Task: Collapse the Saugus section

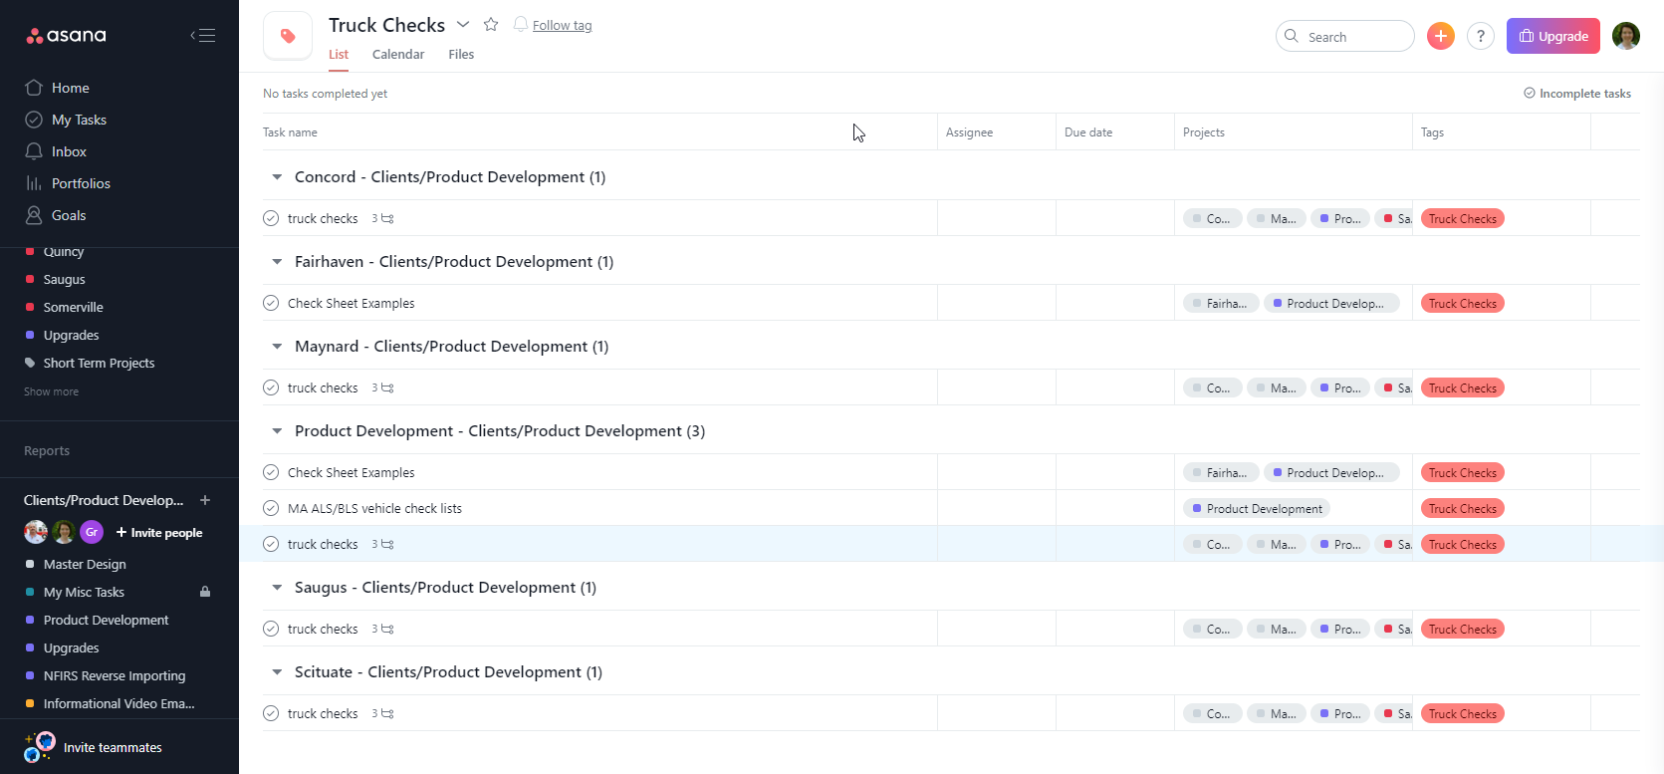Action: click(x=277, y=588)
